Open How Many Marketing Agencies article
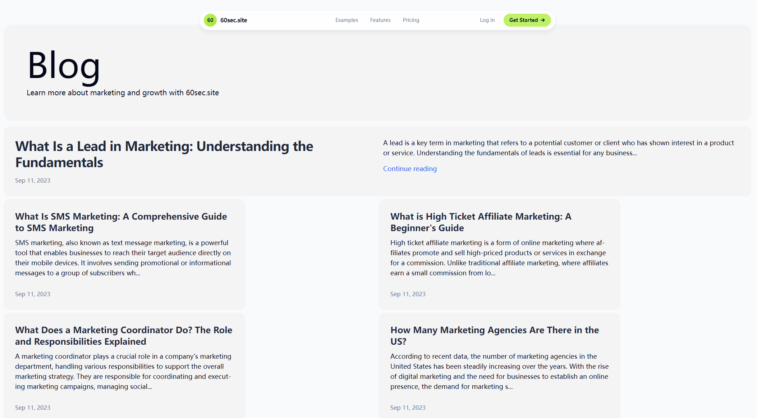The width and height of the screenshot is (757, 418). pyautogui.click(x=495, y=336)
